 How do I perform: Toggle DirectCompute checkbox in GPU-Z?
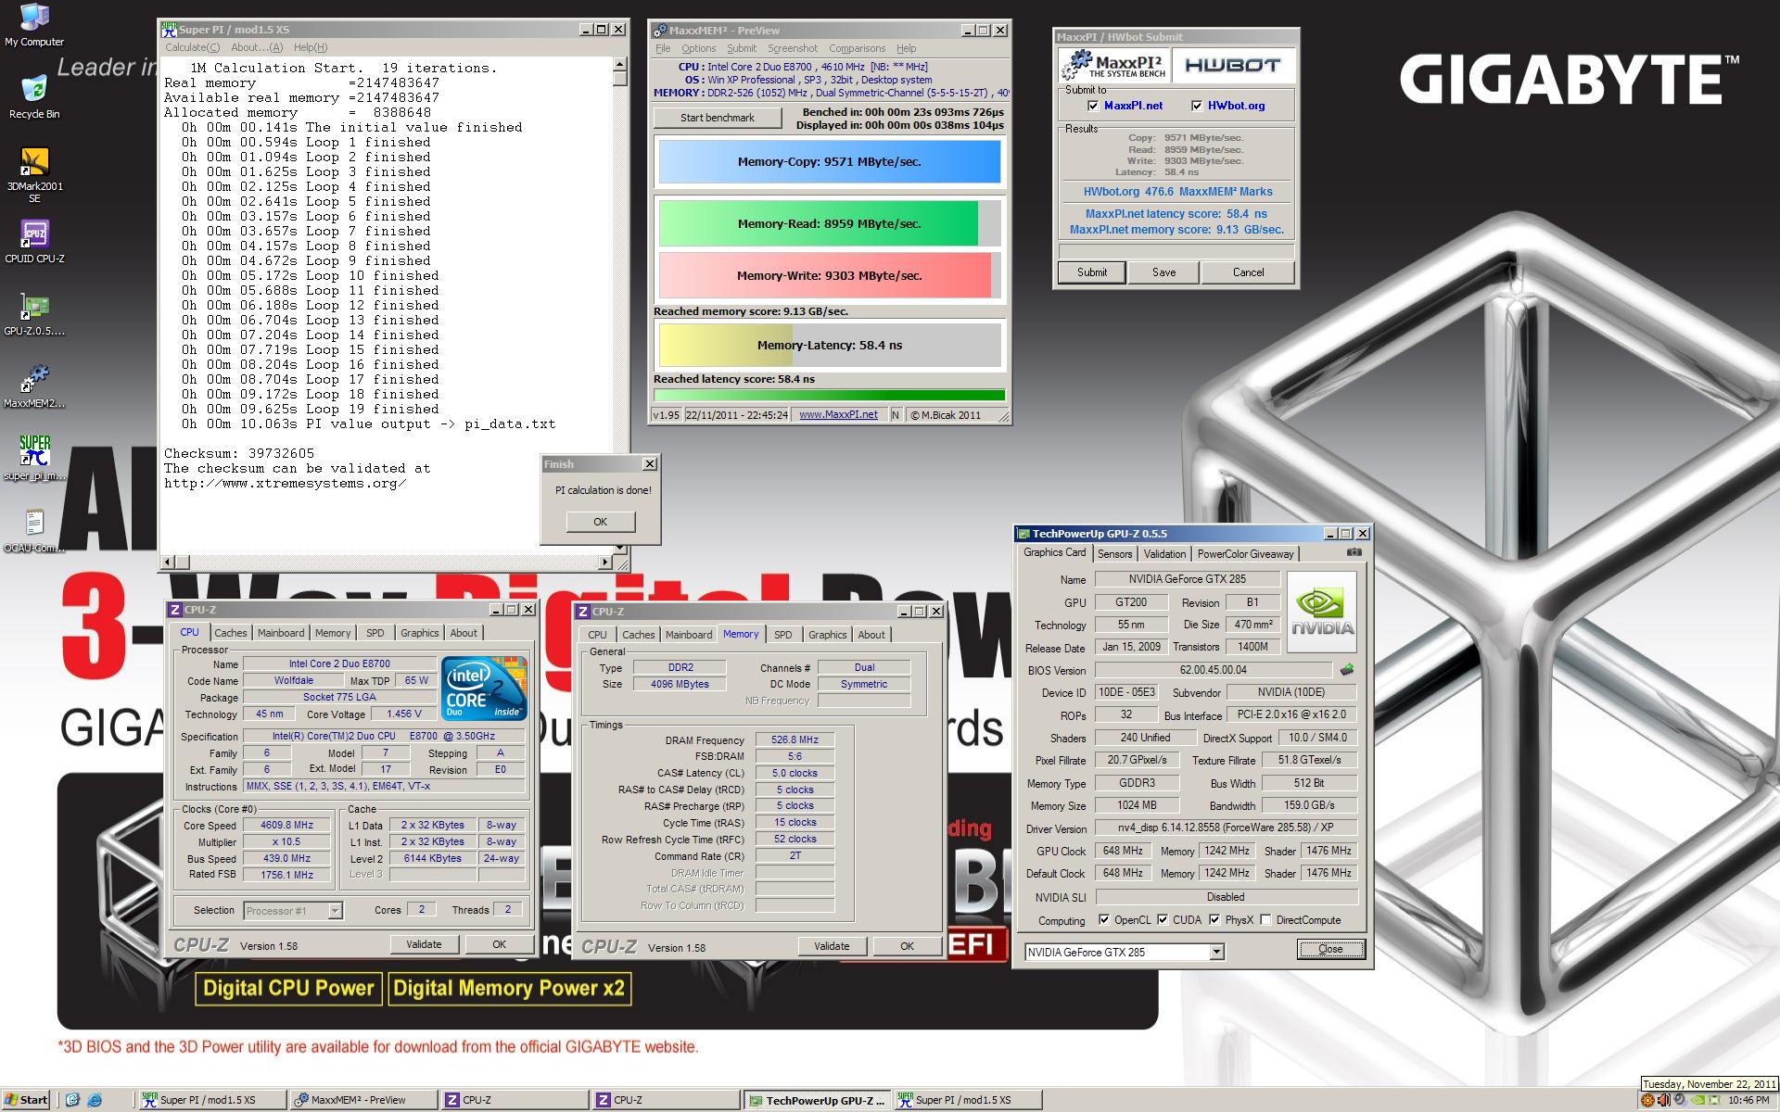tap(1265, 919)
